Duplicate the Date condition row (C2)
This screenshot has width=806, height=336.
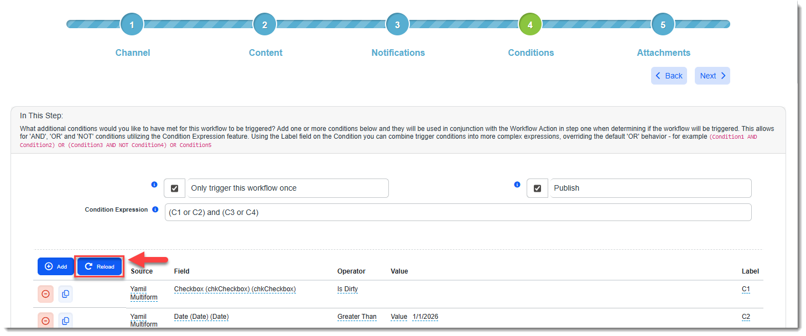click(x=65, y=321)
